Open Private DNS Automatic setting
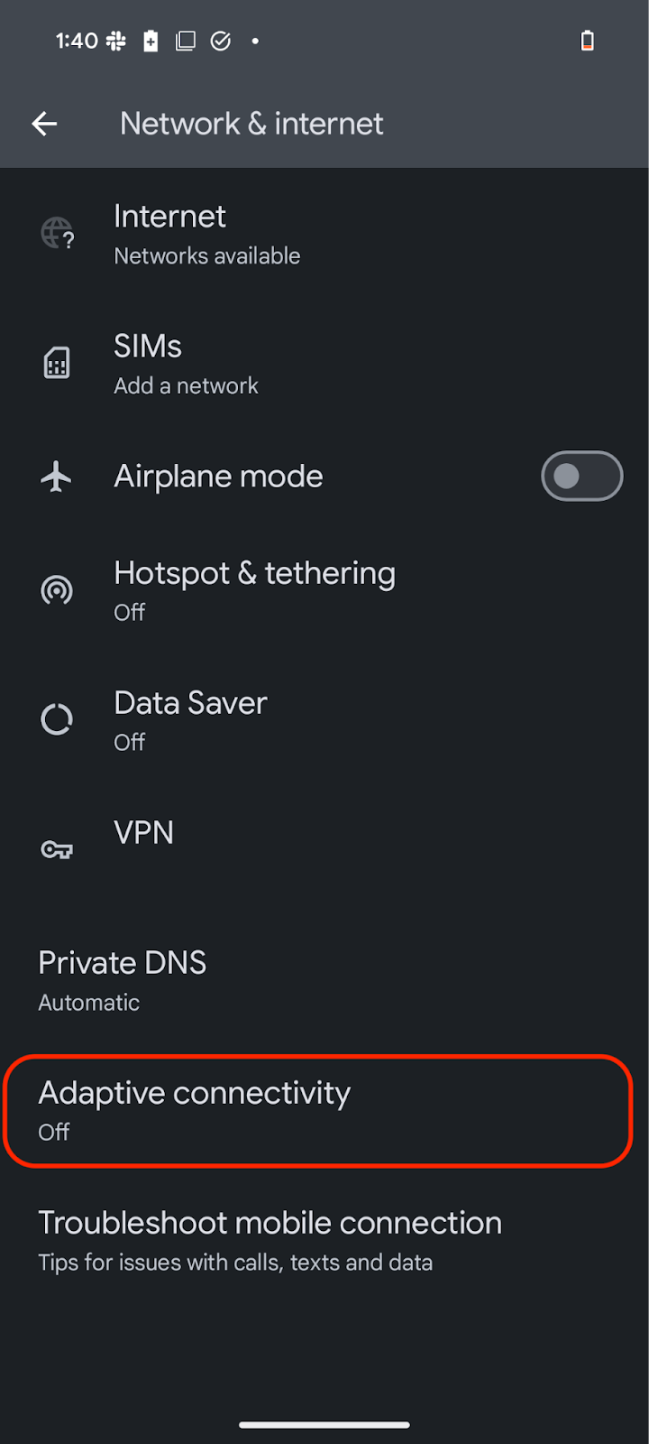Image resolution: width=649 pixels, height=1444 pixels. pos(123,980)
